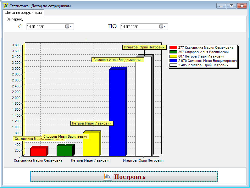250x188 pixels.
Task: Click the Семенов Иван Владимирович bar label
Action: pos(116,60)
